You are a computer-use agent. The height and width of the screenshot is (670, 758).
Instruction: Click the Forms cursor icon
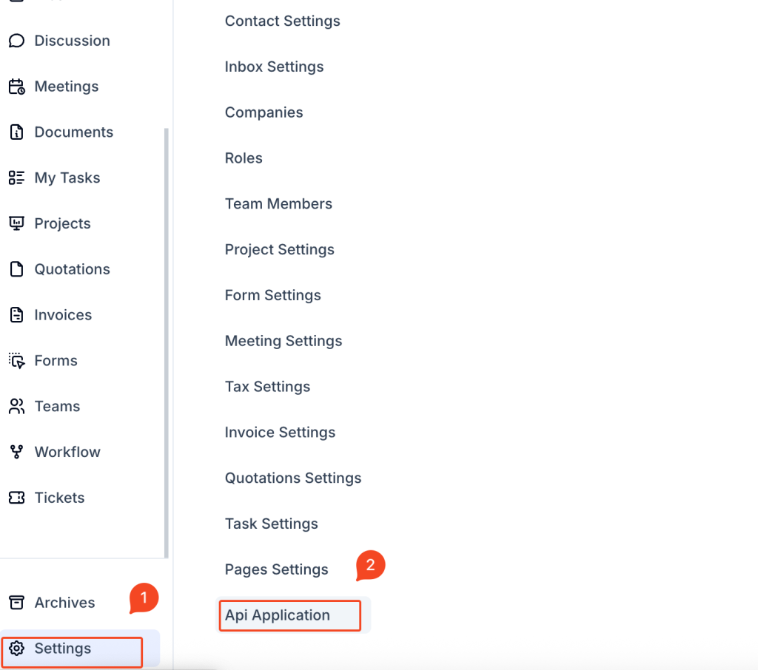pos(16,361)
